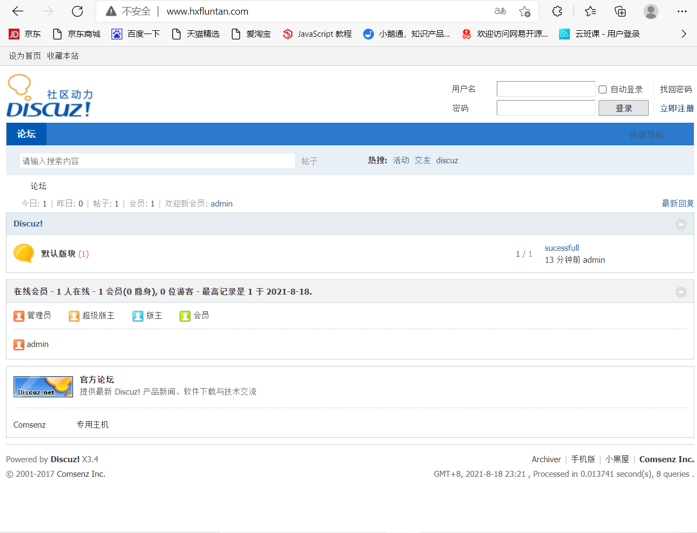This screenshot has height=533, width=697.
Task: Click Discuz! in Powered by footer
Action: coord(65,459)
